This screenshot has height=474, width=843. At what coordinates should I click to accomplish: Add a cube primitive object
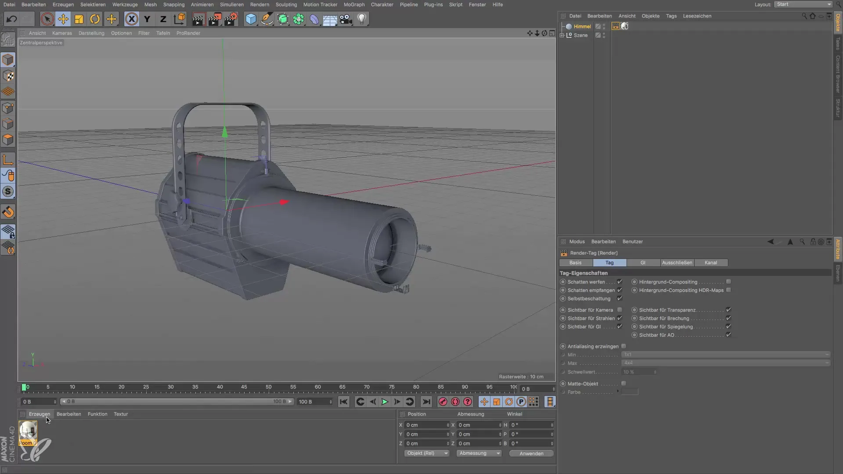tap(251, 19)
